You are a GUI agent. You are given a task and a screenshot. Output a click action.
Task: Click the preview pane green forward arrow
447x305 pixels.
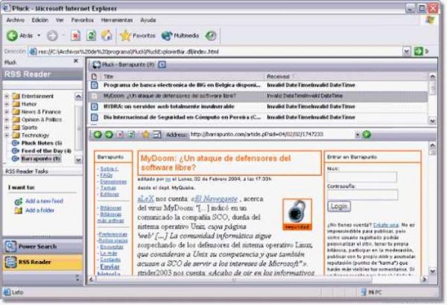coord(109,134)
